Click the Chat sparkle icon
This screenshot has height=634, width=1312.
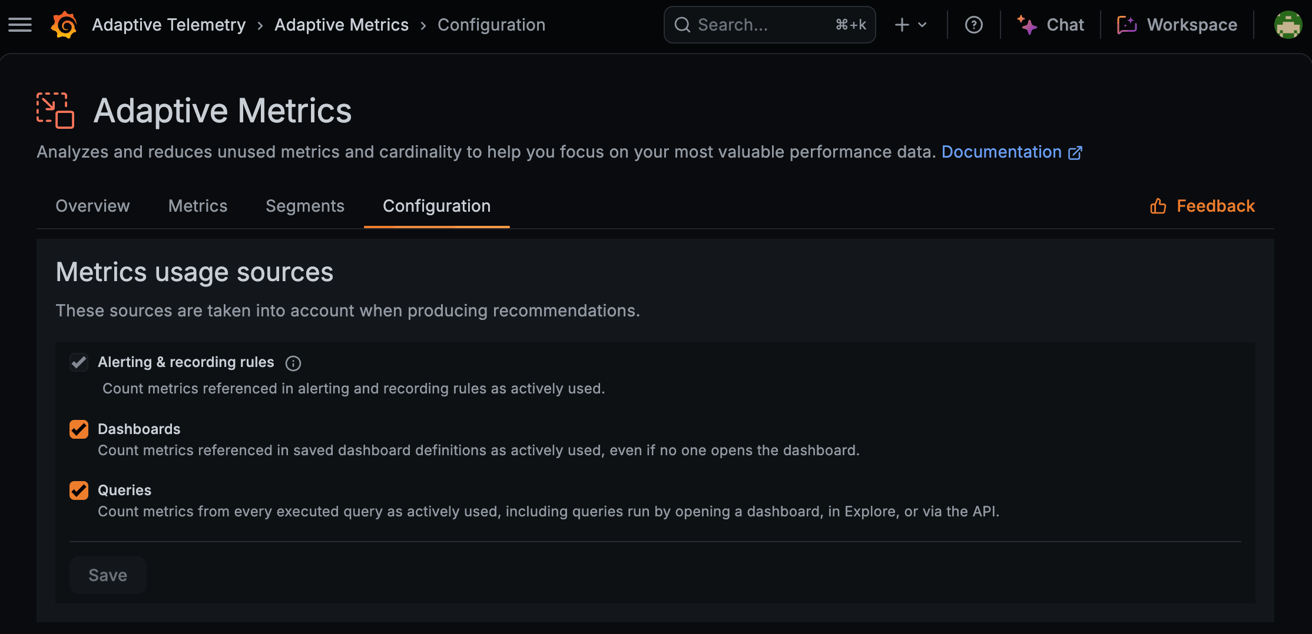1026,25
